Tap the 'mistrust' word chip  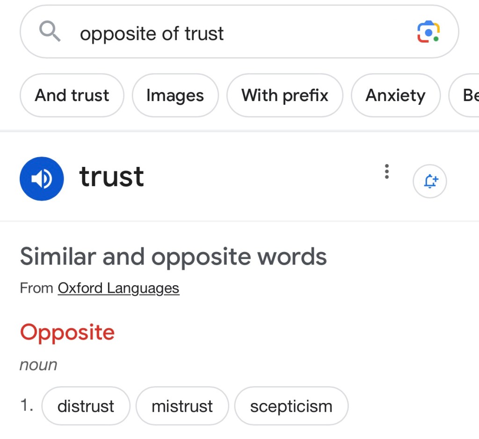tap(182, 406)
